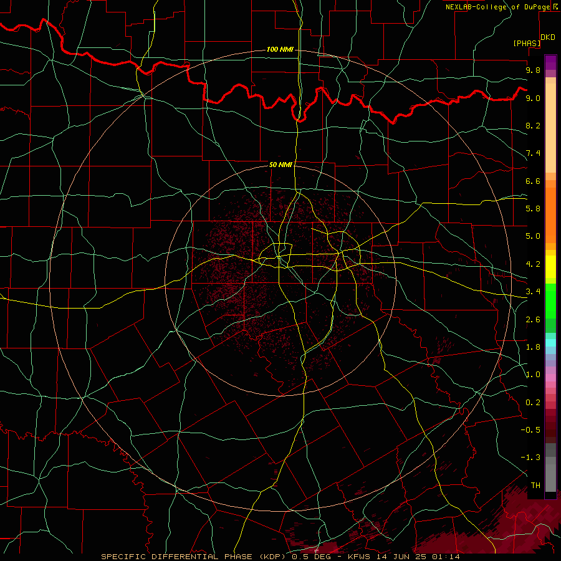Click the 8.2 scale value
561x561 pixels.
point(533,125)
